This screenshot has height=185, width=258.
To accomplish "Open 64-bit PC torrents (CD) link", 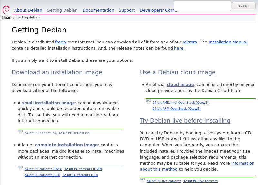I will pyautogui.click(x=42, y=175).
